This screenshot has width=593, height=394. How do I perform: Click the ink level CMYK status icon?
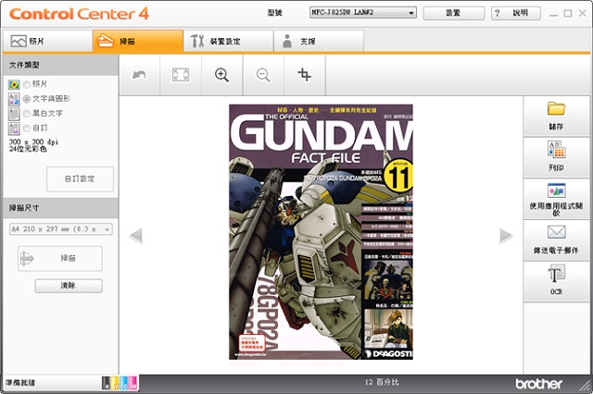coord(120,383)
